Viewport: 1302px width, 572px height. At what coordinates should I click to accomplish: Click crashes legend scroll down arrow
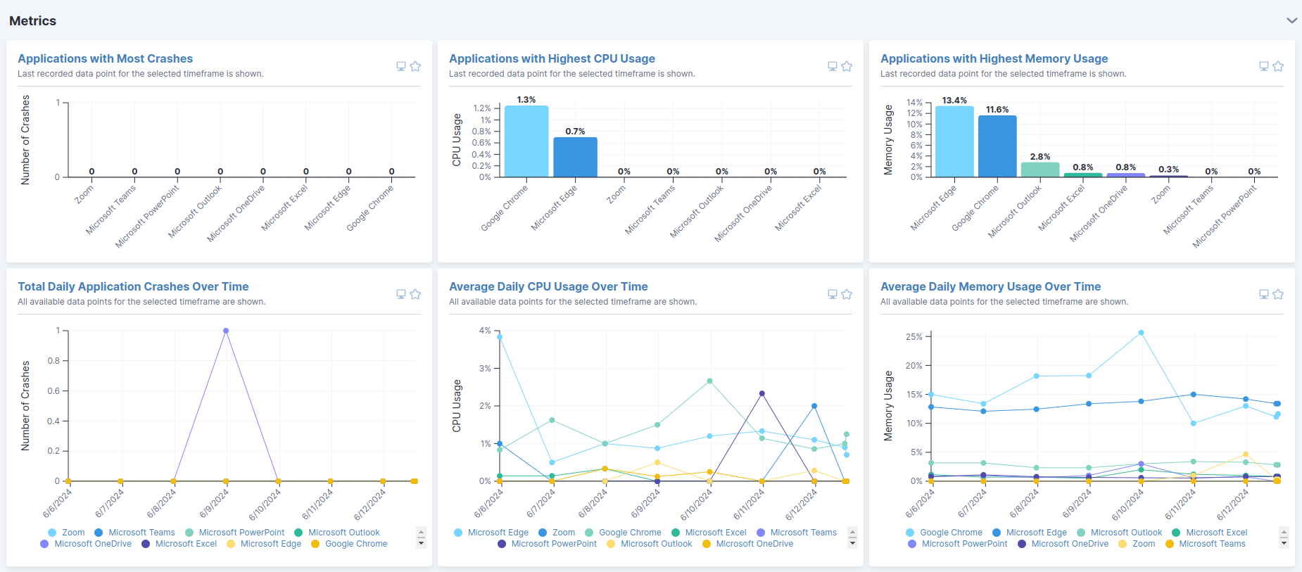click(x=421, y=543)
